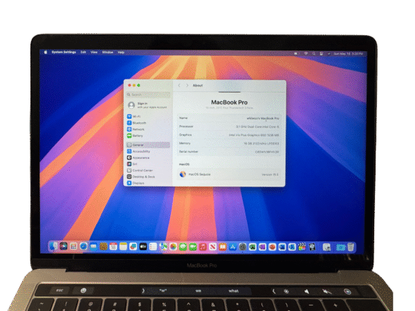Click Sign in with your Apple Account
Viewport: 415px width, 311px height.
click(148, 105)
